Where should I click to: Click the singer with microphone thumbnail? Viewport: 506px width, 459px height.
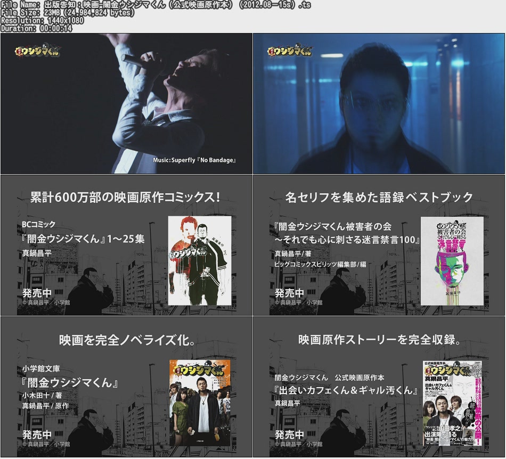(x=127, y=103)
